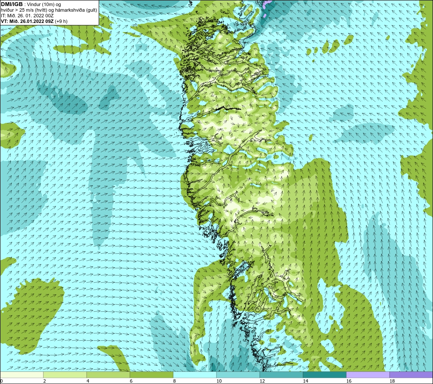Select the olive green 6–8 m/s legend swatch
Screen dimensions: 433x384
pyautogui.click(x=151, y=374)
